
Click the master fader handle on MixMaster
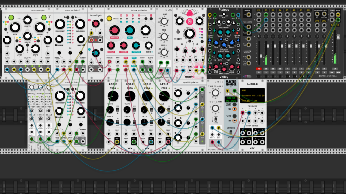click(338, 37)
